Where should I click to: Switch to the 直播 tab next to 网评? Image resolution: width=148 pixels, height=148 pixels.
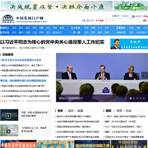80,111
